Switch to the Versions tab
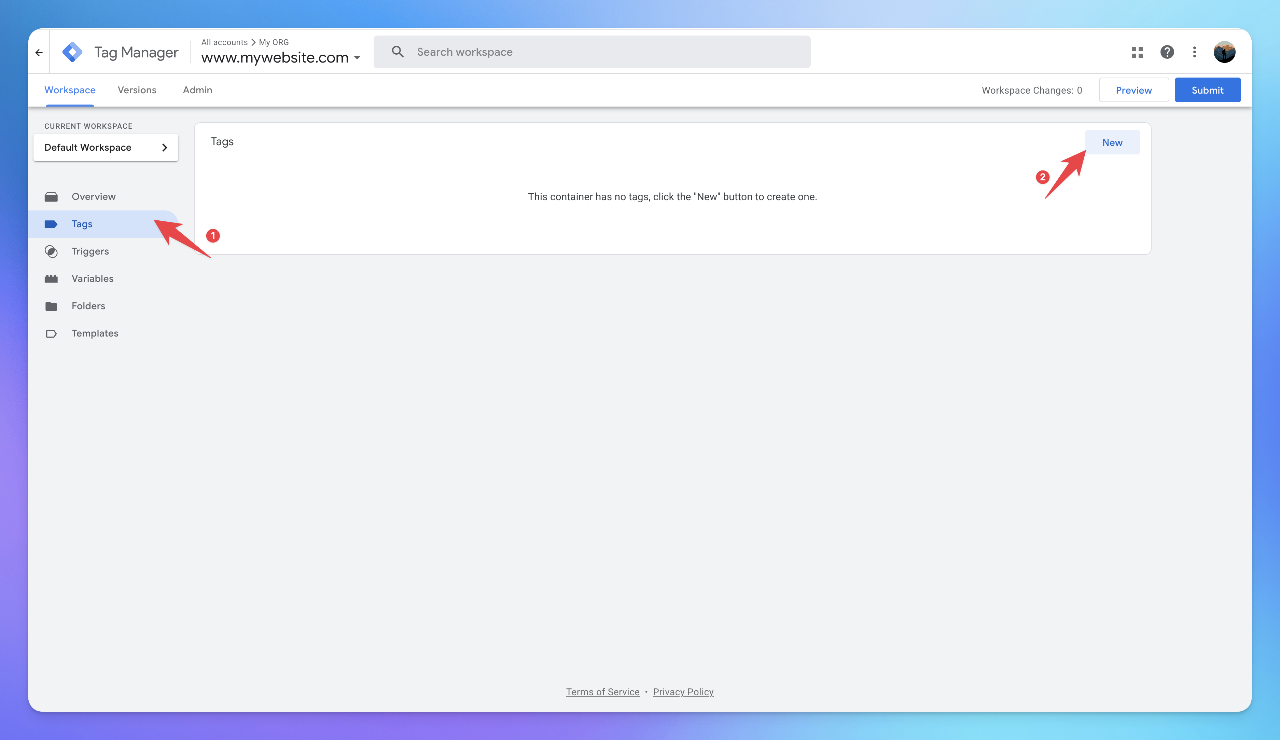1280x740 pixels. (x=137, y=90)
